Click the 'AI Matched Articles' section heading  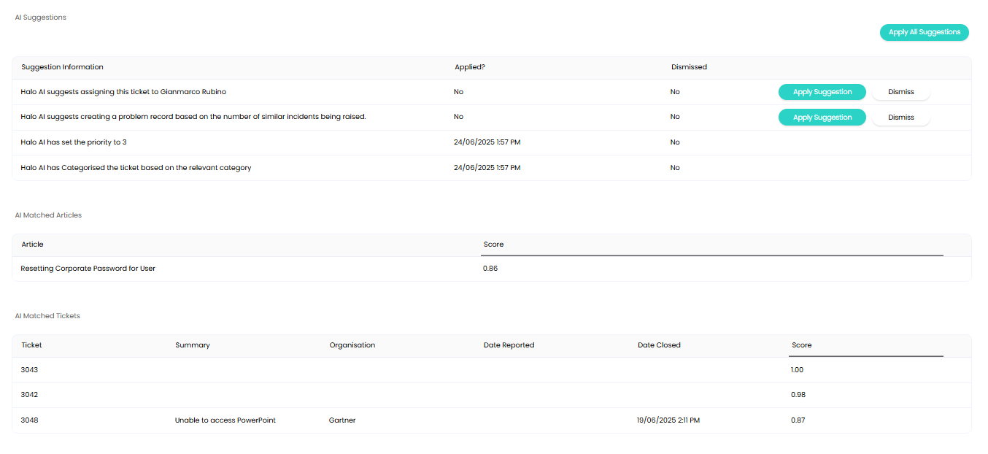click(x=48, y=215)
